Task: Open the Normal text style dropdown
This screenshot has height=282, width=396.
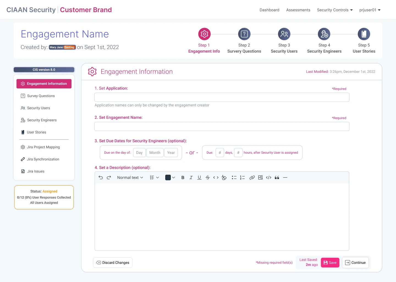Action: point(130,178)
